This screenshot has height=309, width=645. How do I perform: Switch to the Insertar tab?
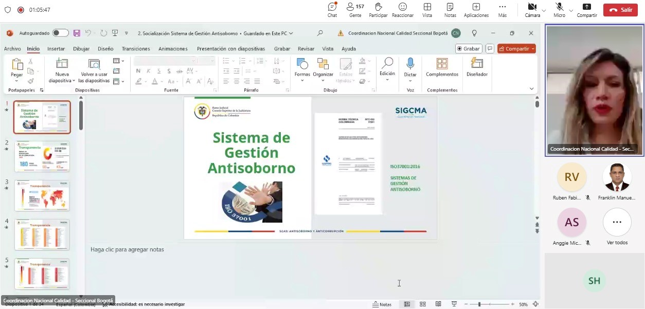56,49
